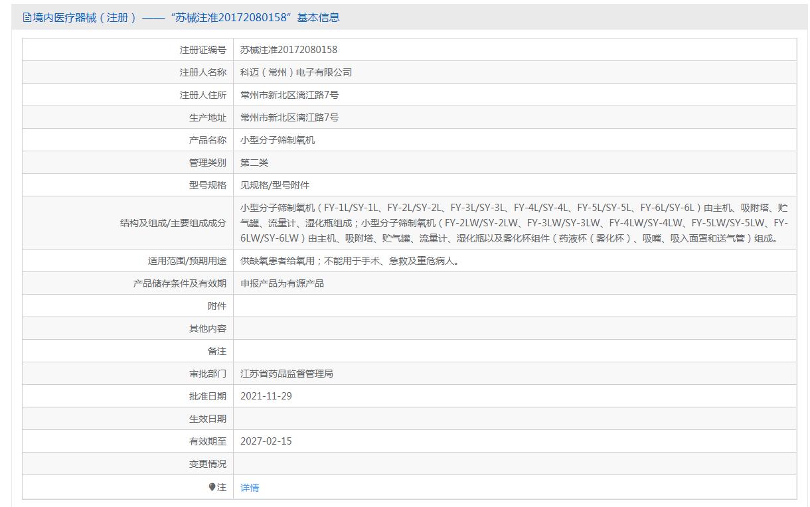Click the 其他内容 label

pyautogui.click(x=207, y=328)
